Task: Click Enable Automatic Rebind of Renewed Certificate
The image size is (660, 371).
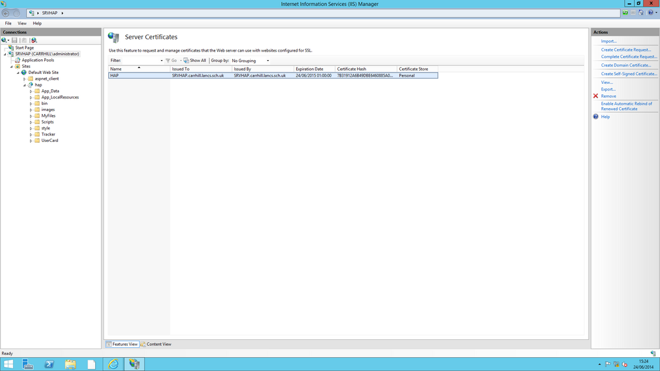Action: pyautogui.click(x=626, y=106)
